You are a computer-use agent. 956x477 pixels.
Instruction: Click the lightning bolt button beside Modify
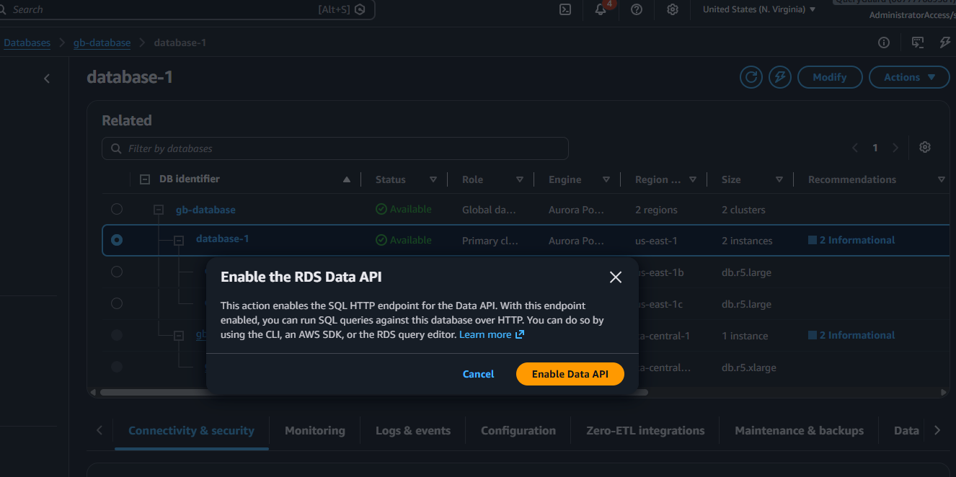(779, 77)
